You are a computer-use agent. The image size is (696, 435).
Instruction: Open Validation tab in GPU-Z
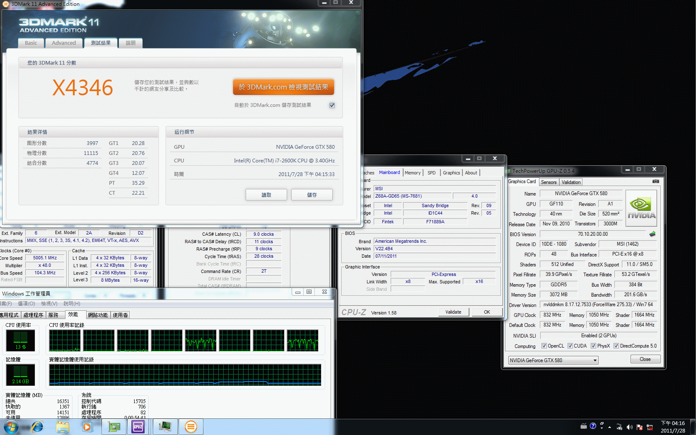pos(571,182)
